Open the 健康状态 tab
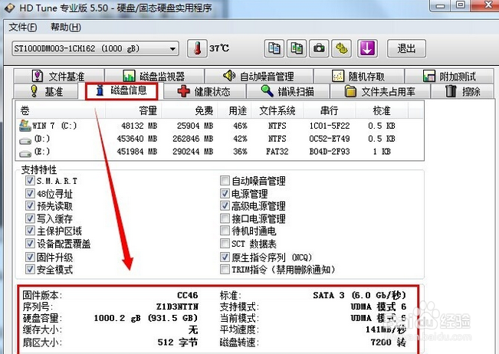 point(204,92)
